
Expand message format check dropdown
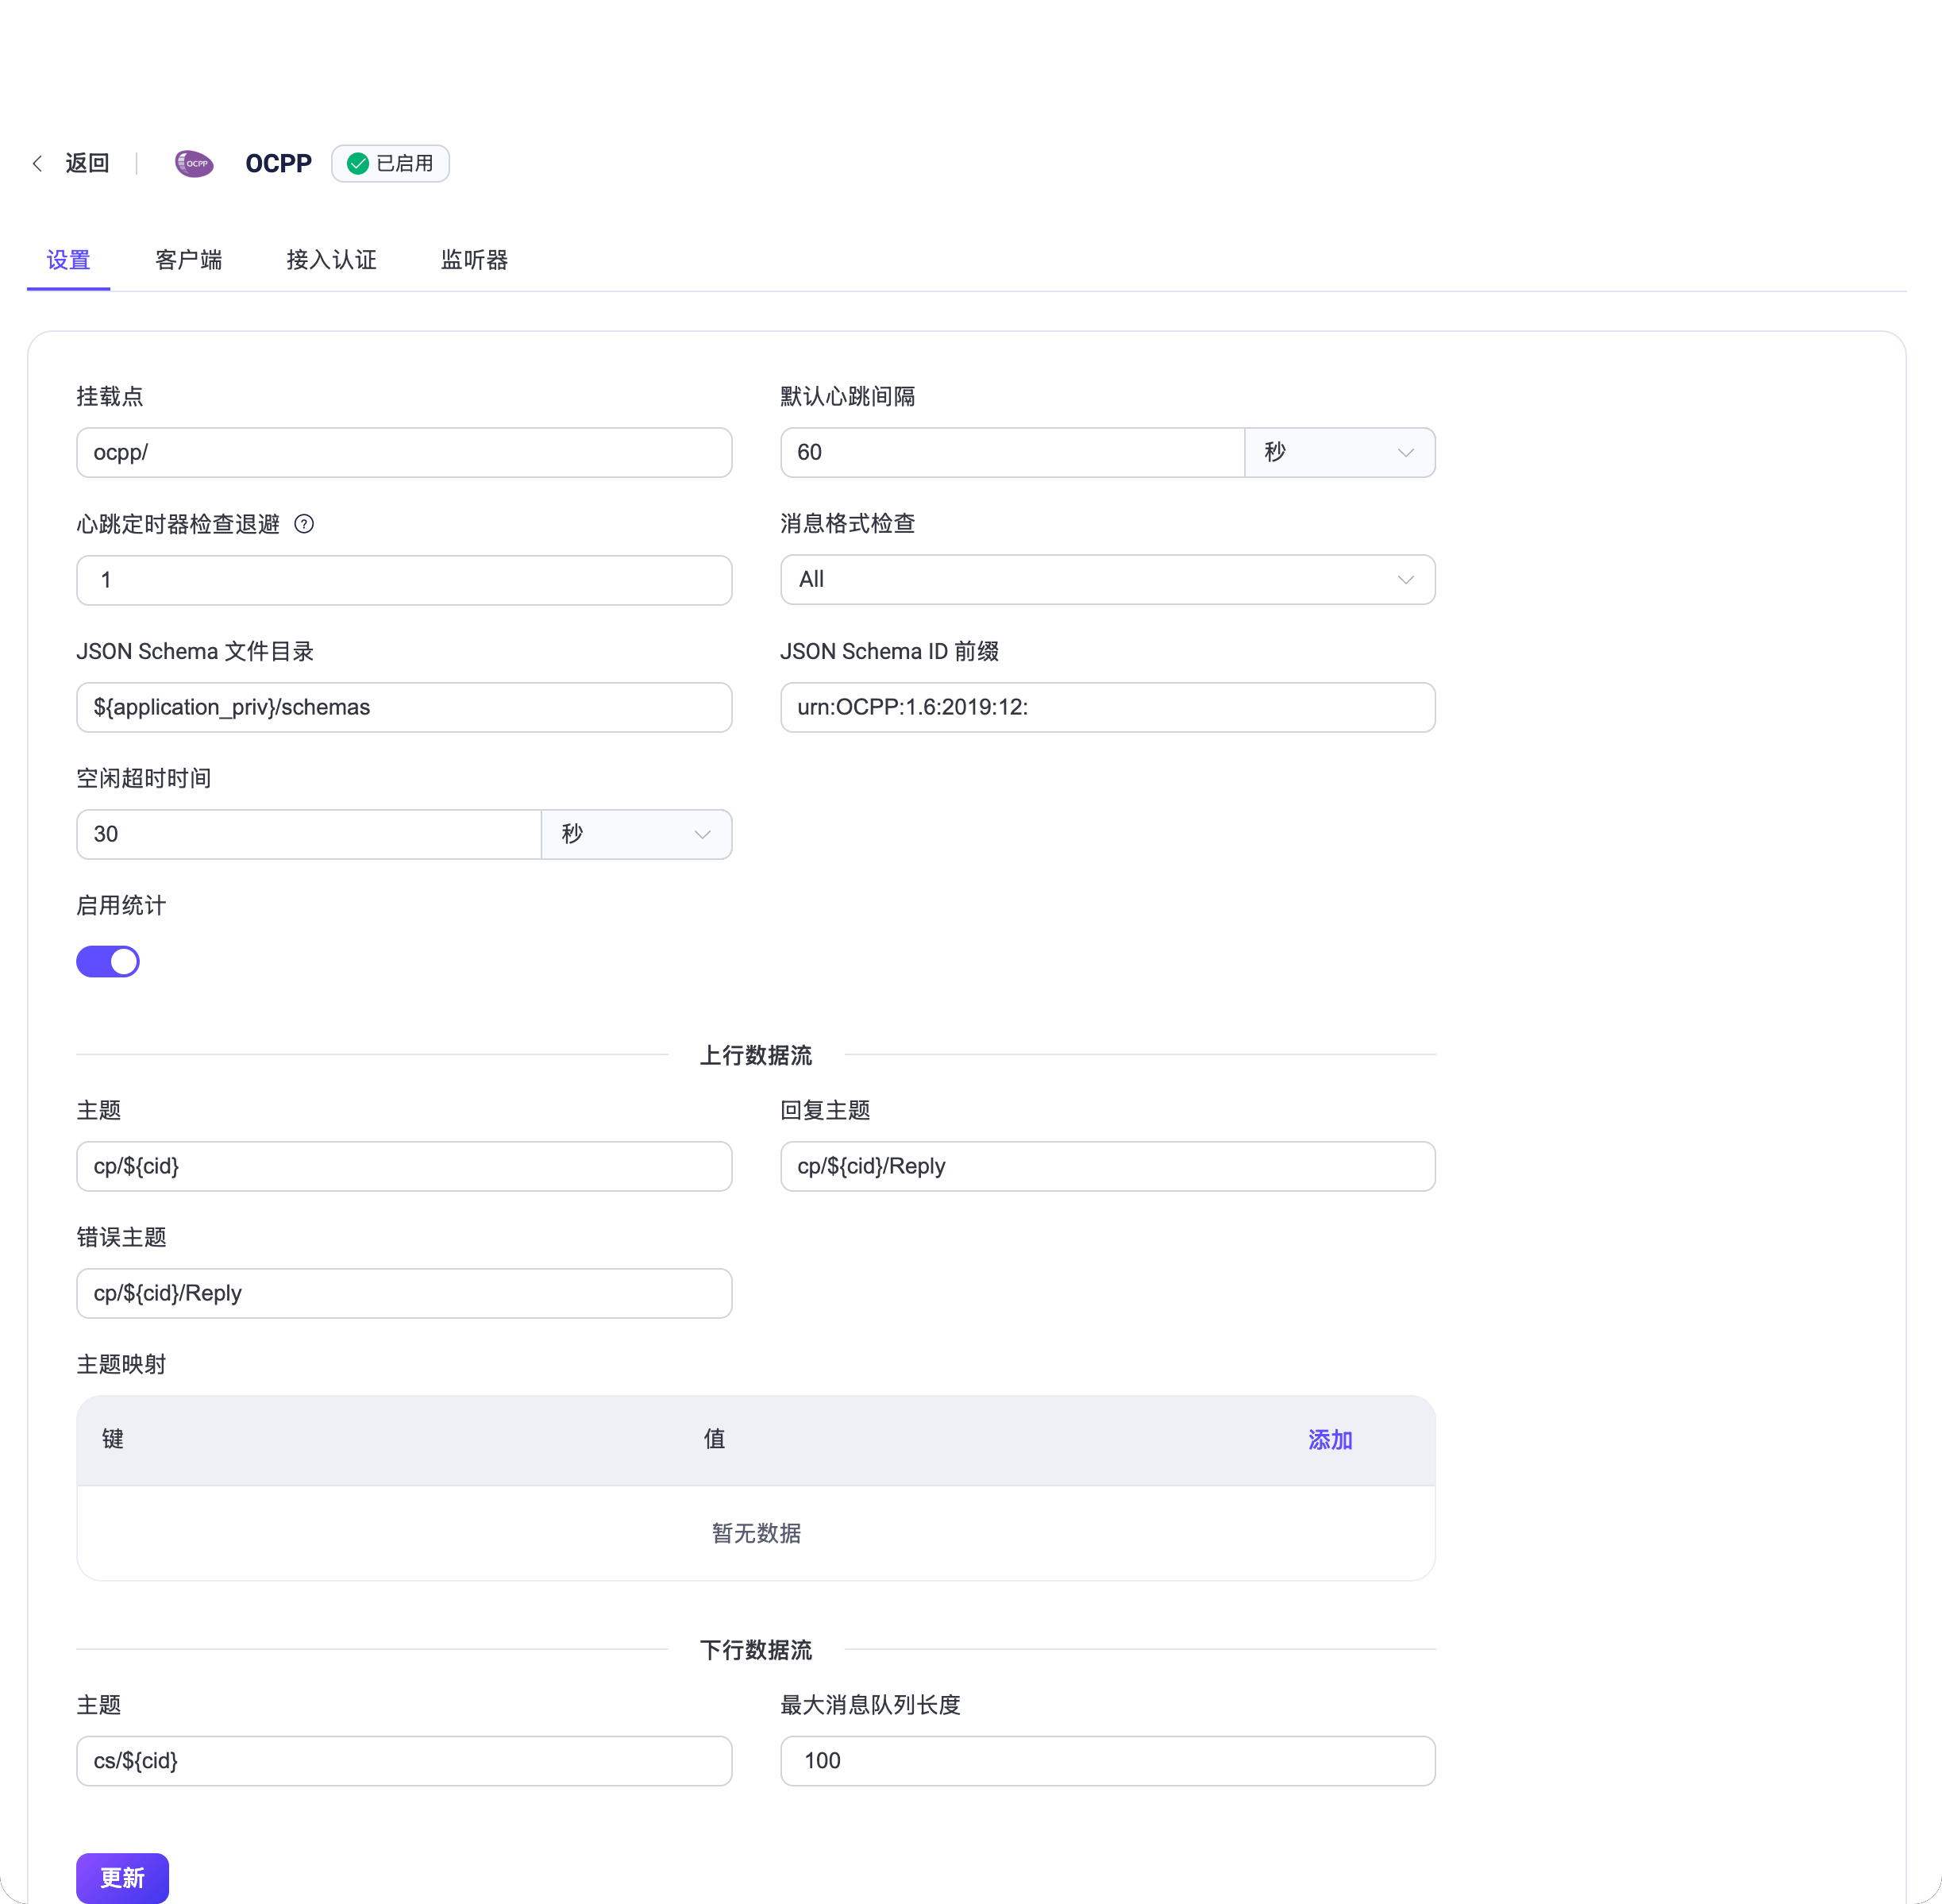(1107, 580)
